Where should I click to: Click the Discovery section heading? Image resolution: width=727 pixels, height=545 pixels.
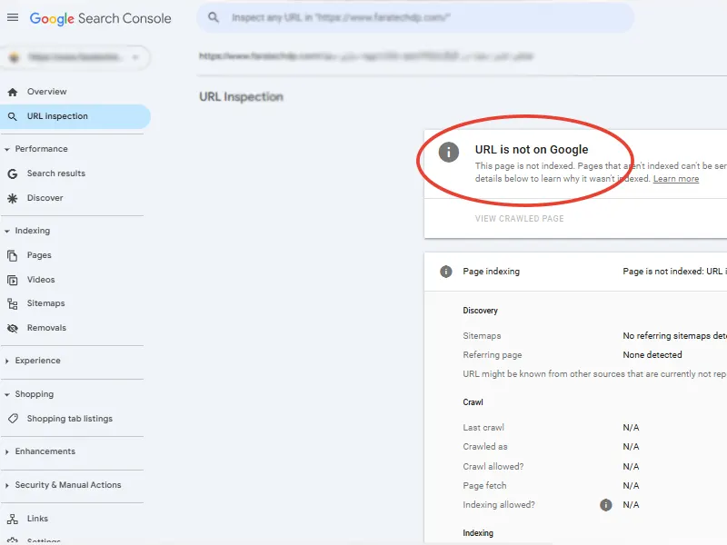point(481,311)
